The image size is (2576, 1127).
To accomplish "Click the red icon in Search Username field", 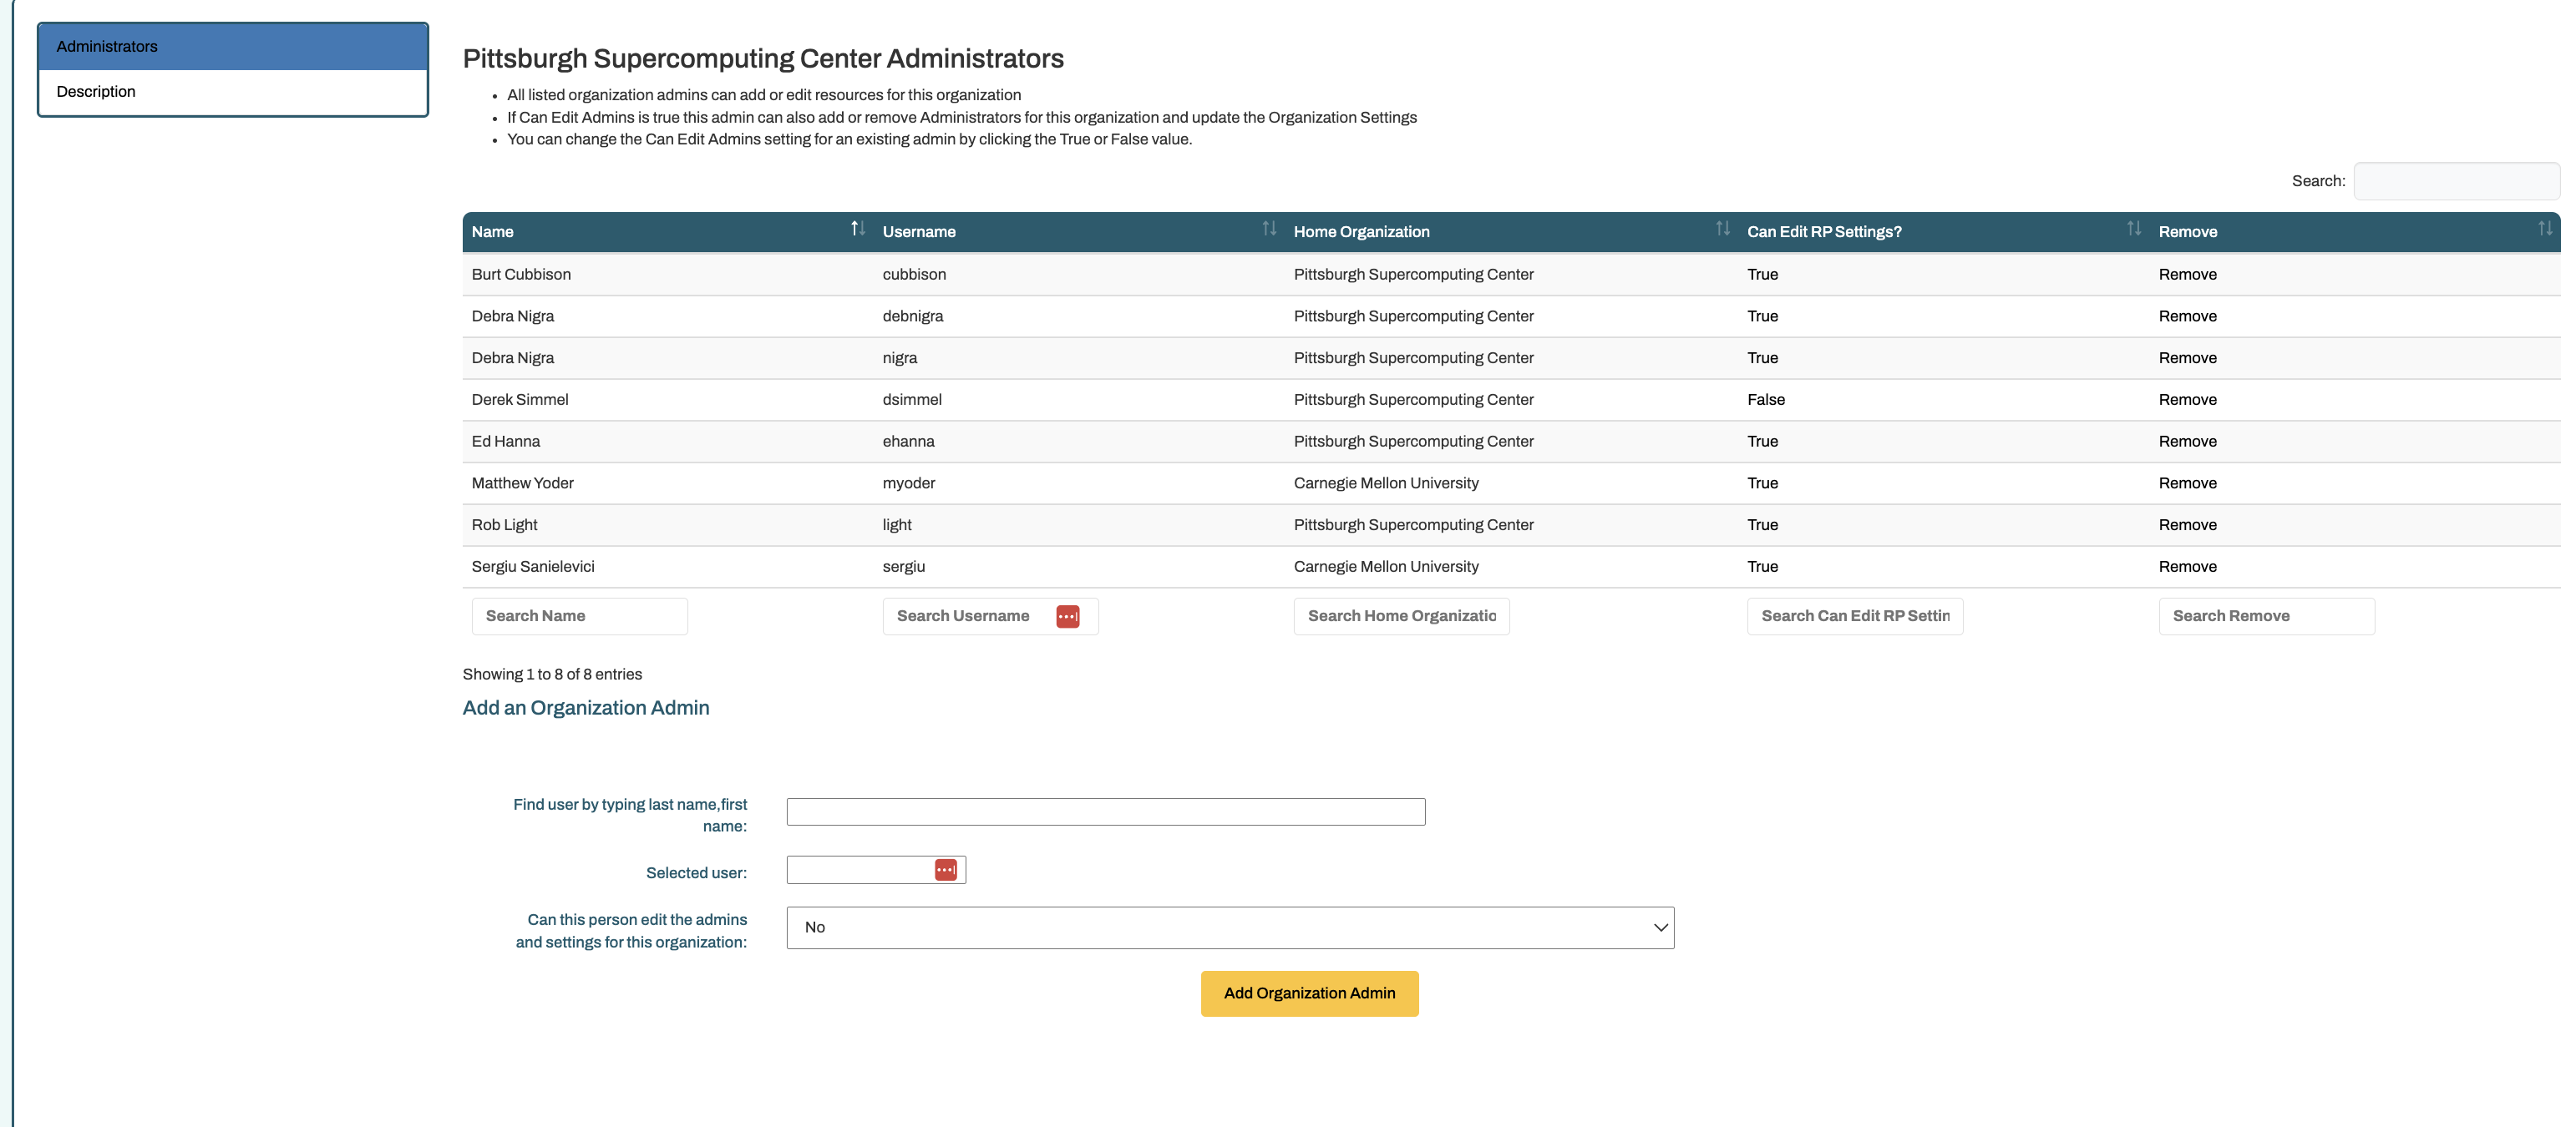I will (1067, 616).
